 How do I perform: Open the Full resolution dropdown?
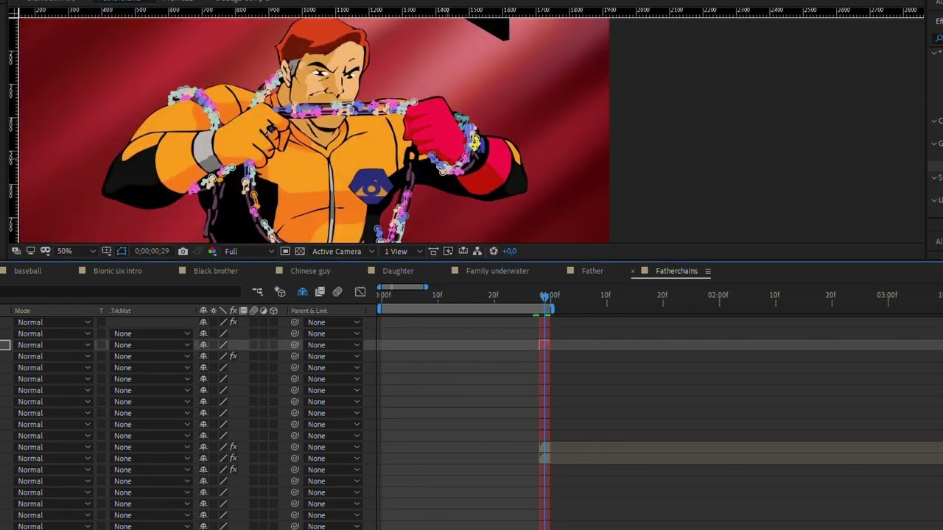(249, 251)
